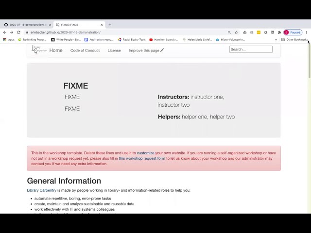The width and height of the screenshot is (311, 233).
Task: Open the Racial Equity Tools bookmark
Action: [132, 40]
